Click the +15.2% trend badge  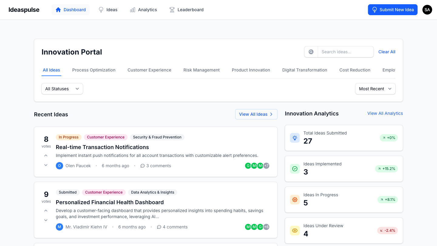tap(386, 169)
